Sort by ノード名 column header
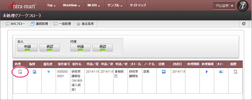The image size is (252, 100). tap(149, 64)
